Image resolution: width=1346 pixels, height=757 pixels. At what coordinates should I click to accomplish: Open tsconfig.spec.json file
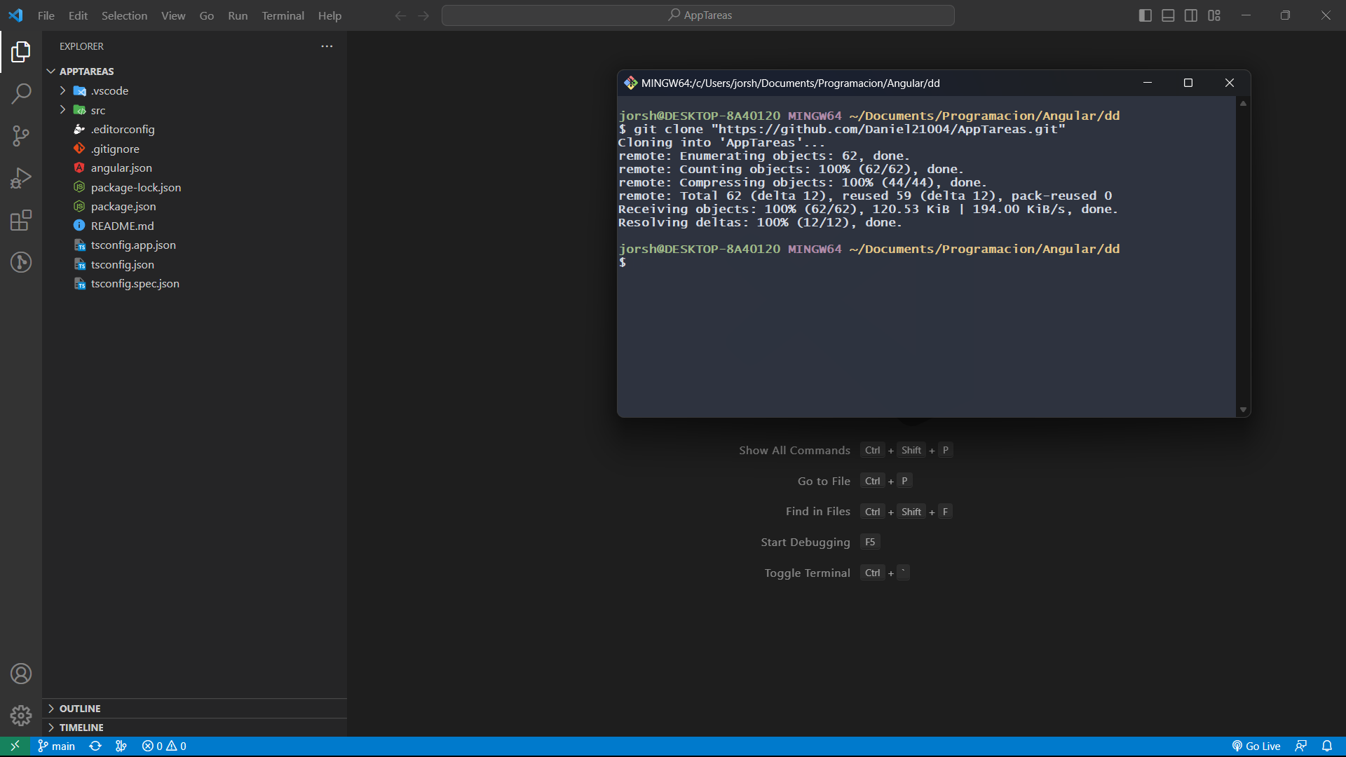tap(135, 283)
